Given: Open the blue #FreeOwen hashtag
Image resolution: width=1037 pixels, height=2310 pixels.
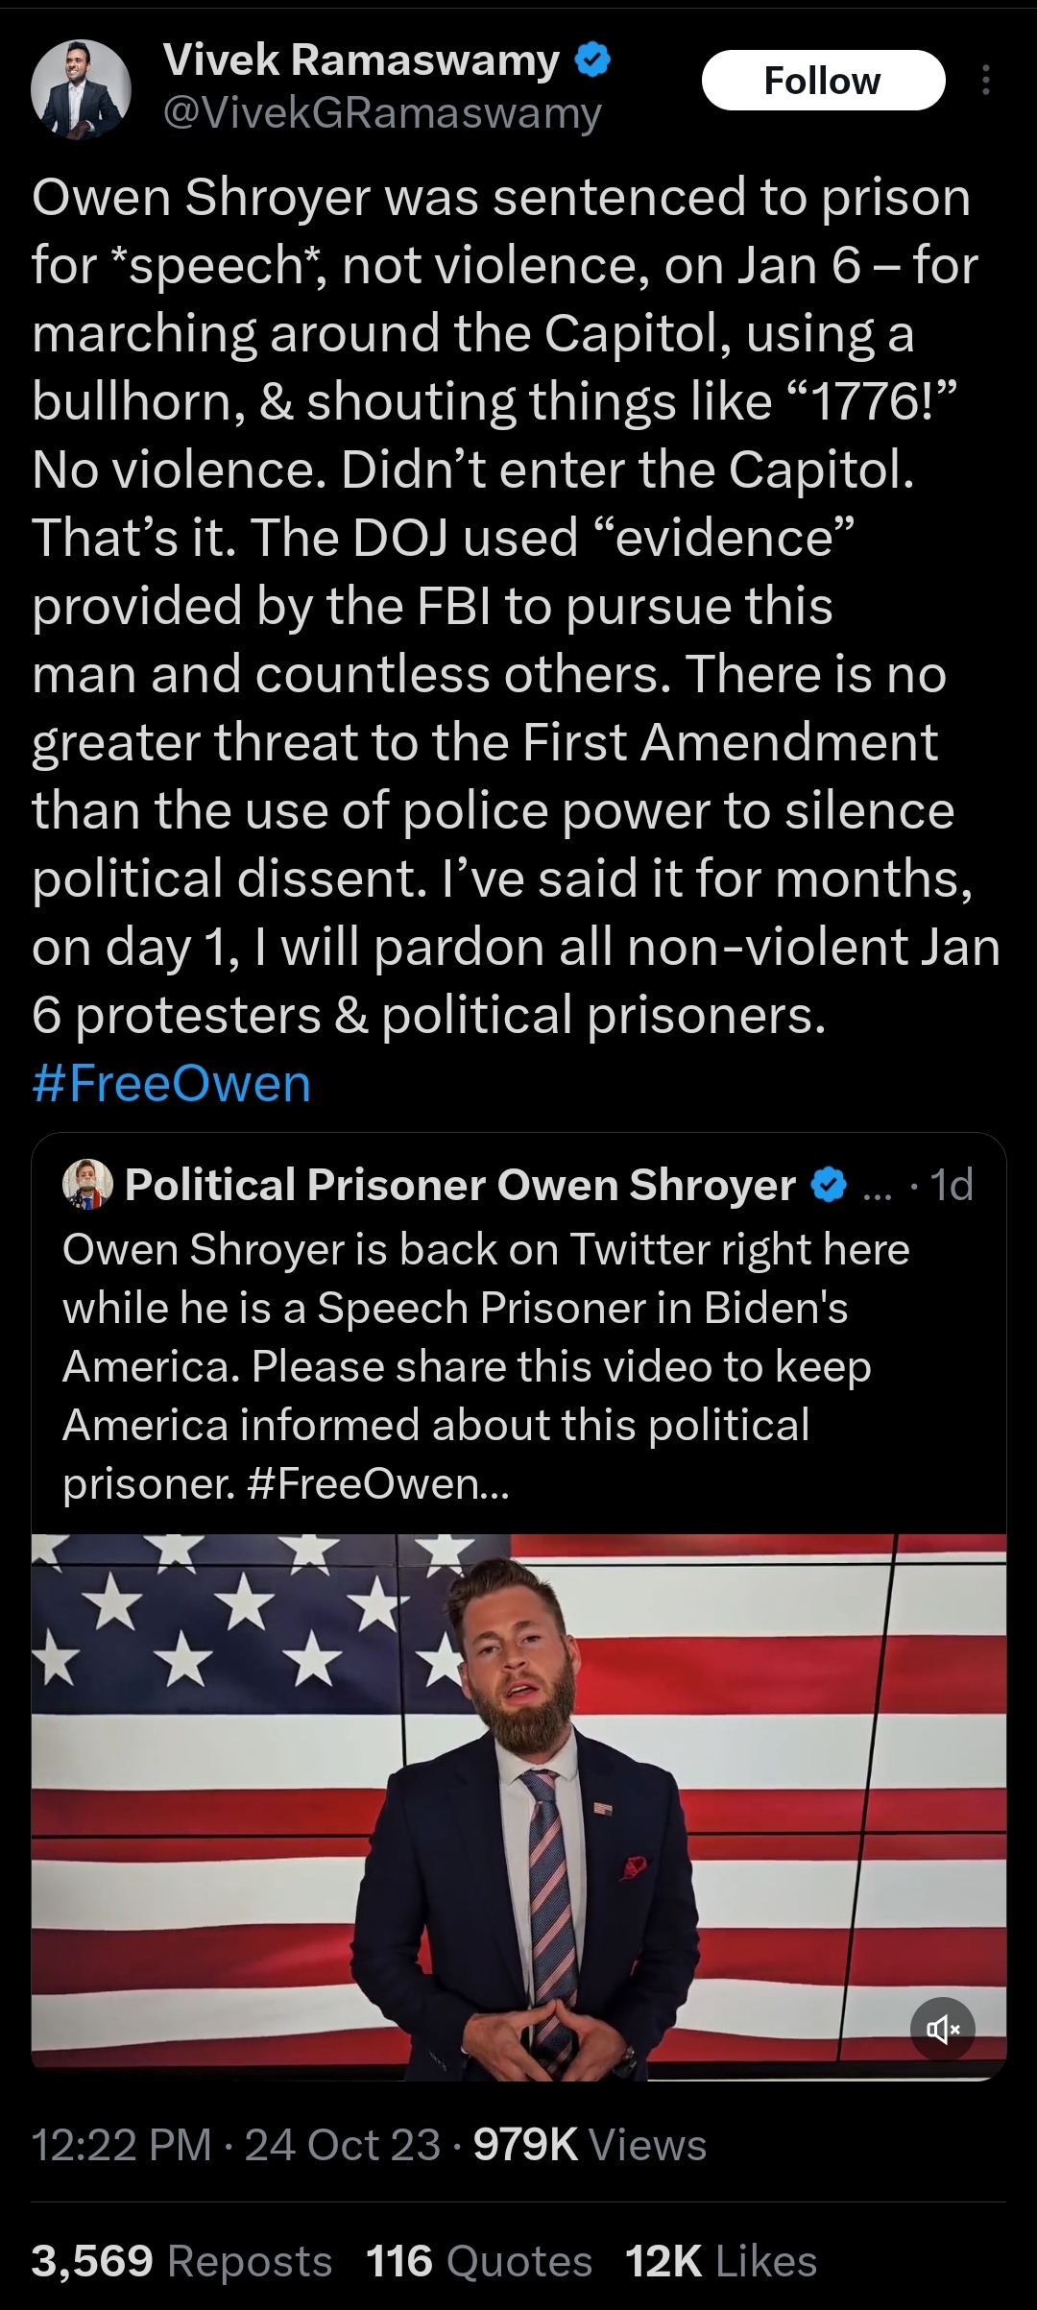Looking at the screenshot, I should [x=172, y=1084].
